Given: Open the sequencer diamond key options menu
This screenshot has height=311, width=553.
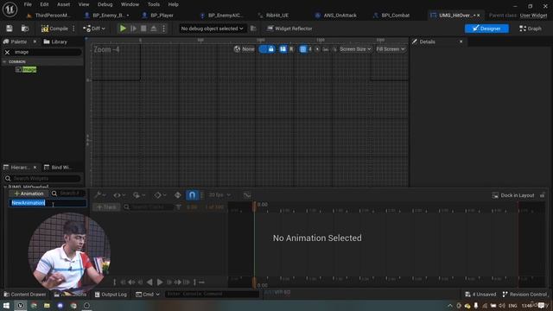Looking at the screenshot, I should (160, 195).
